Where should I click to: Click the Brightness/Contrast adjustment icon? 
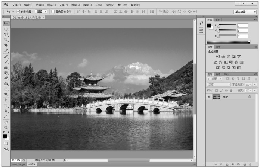coord(218,57)
